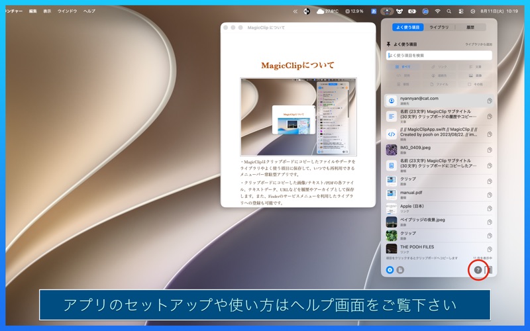530x331 pixels.
Task: Click the date and time 8月11日(火) 10:19
Action: [x=500, y=11]
